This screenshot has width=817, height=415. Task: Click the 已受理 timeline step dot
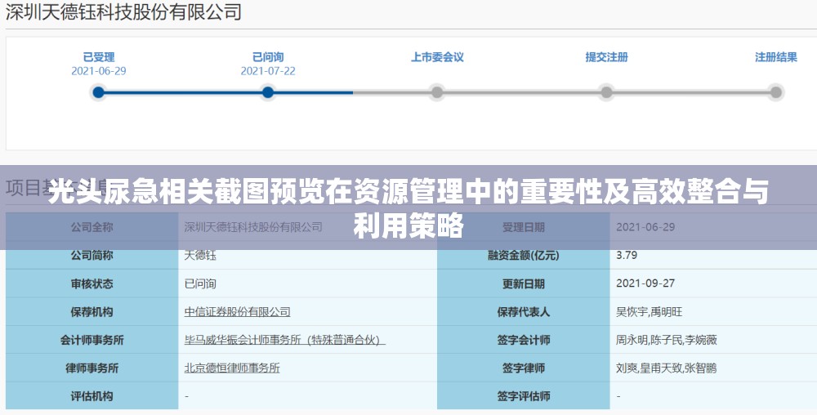[99, 92]
